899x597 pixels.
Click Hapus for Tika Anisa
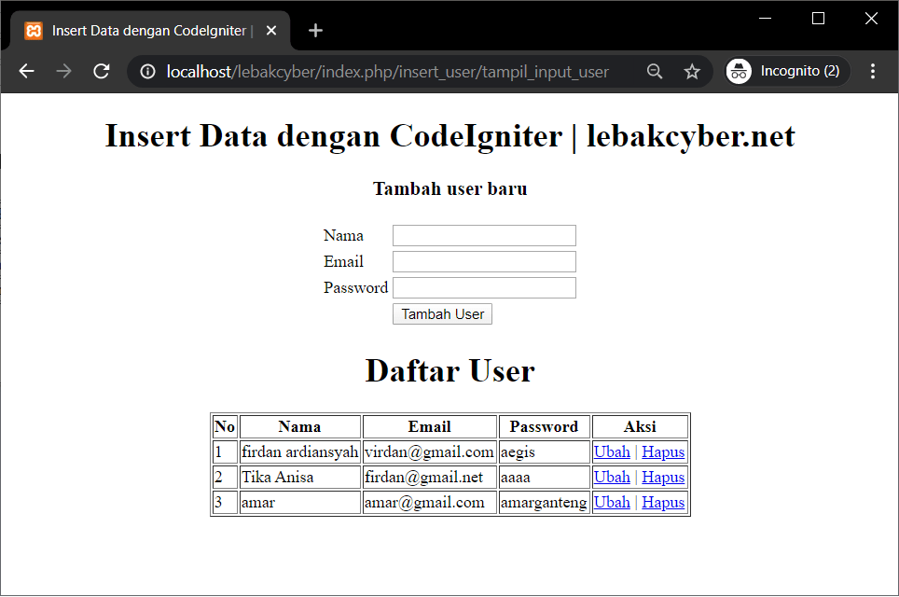point(663,478)
